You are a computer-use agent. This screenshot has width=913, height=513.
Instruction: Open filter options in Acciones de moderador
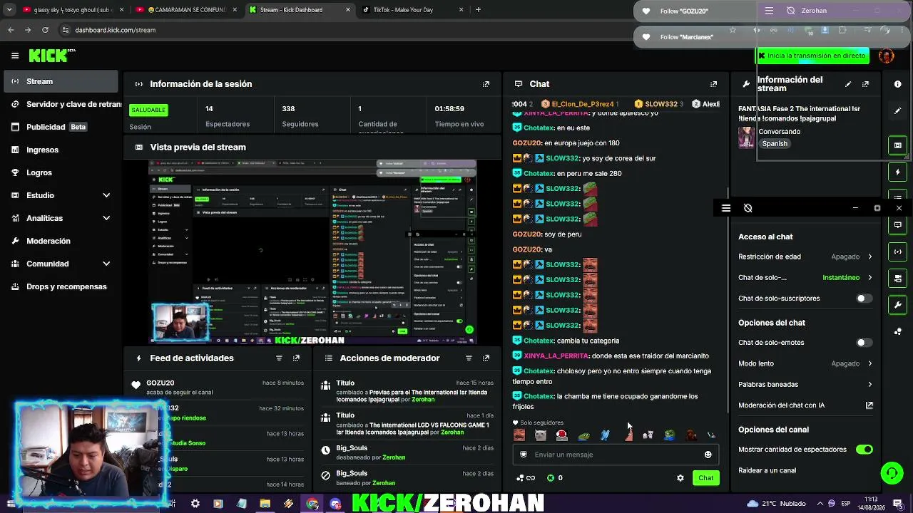469,358
